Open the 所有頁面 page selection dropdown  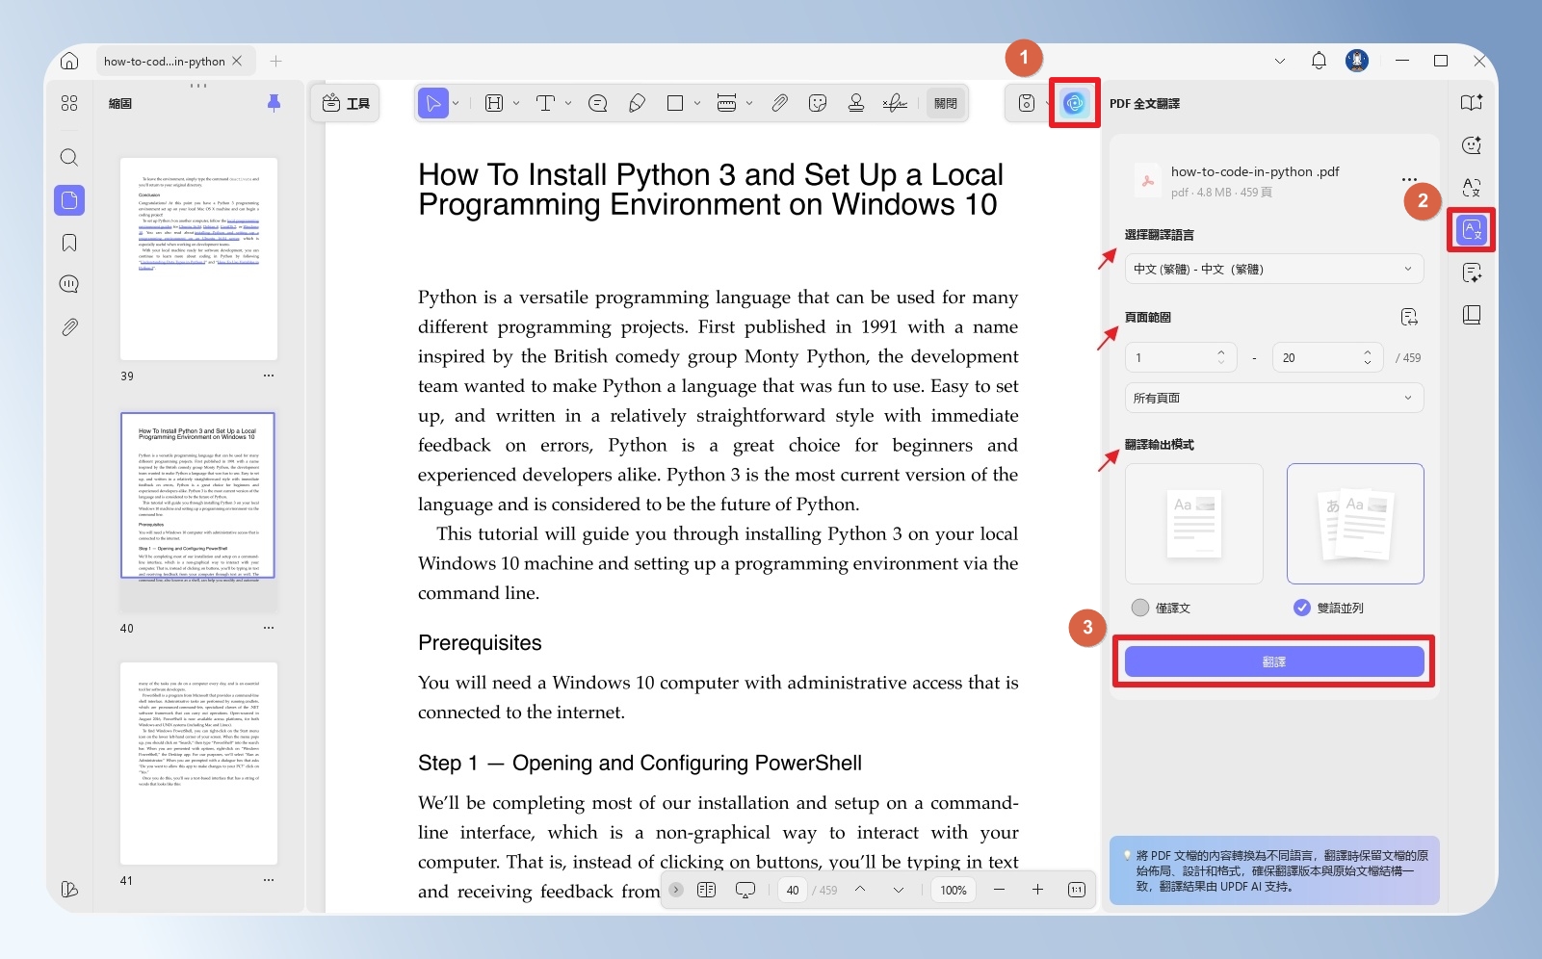point(1273,398)
